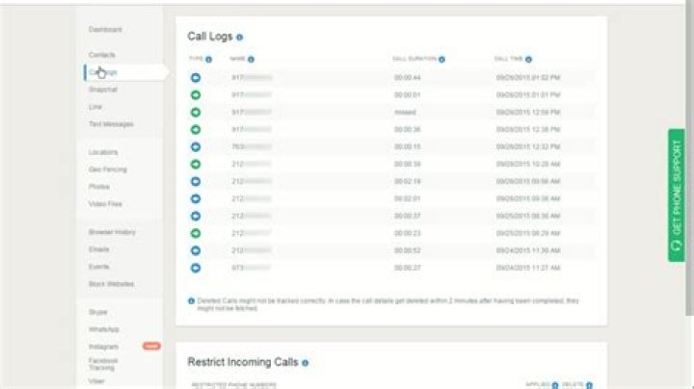The image size is (694, 389).
Task: Click the info icon next to Name column
Action: [251, 60]
